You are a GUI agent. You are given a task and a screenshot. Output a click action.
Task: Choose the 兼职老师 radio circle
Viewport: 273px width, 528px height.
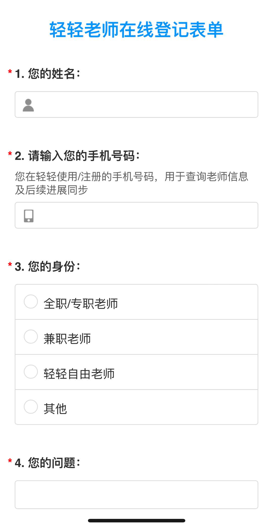pyautogui.click(x=31, y=337)
